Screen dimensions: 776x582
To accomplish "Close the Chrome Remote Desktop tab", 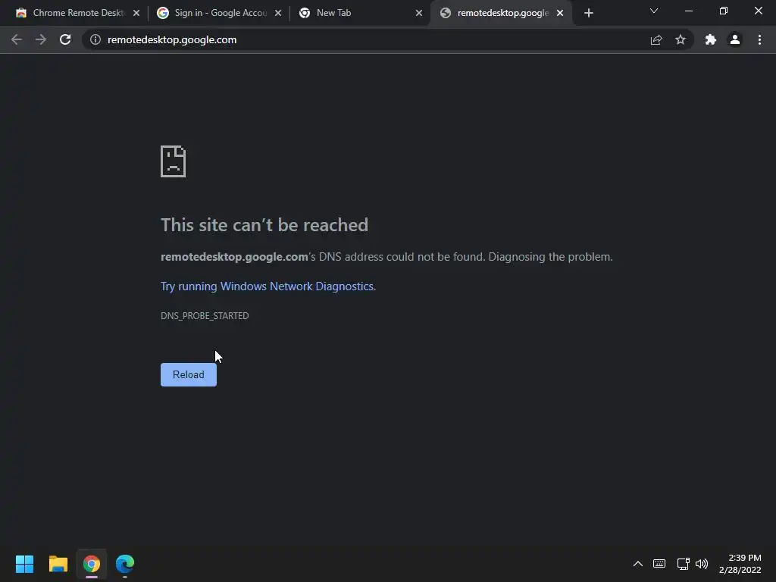I will pos(136,14).
